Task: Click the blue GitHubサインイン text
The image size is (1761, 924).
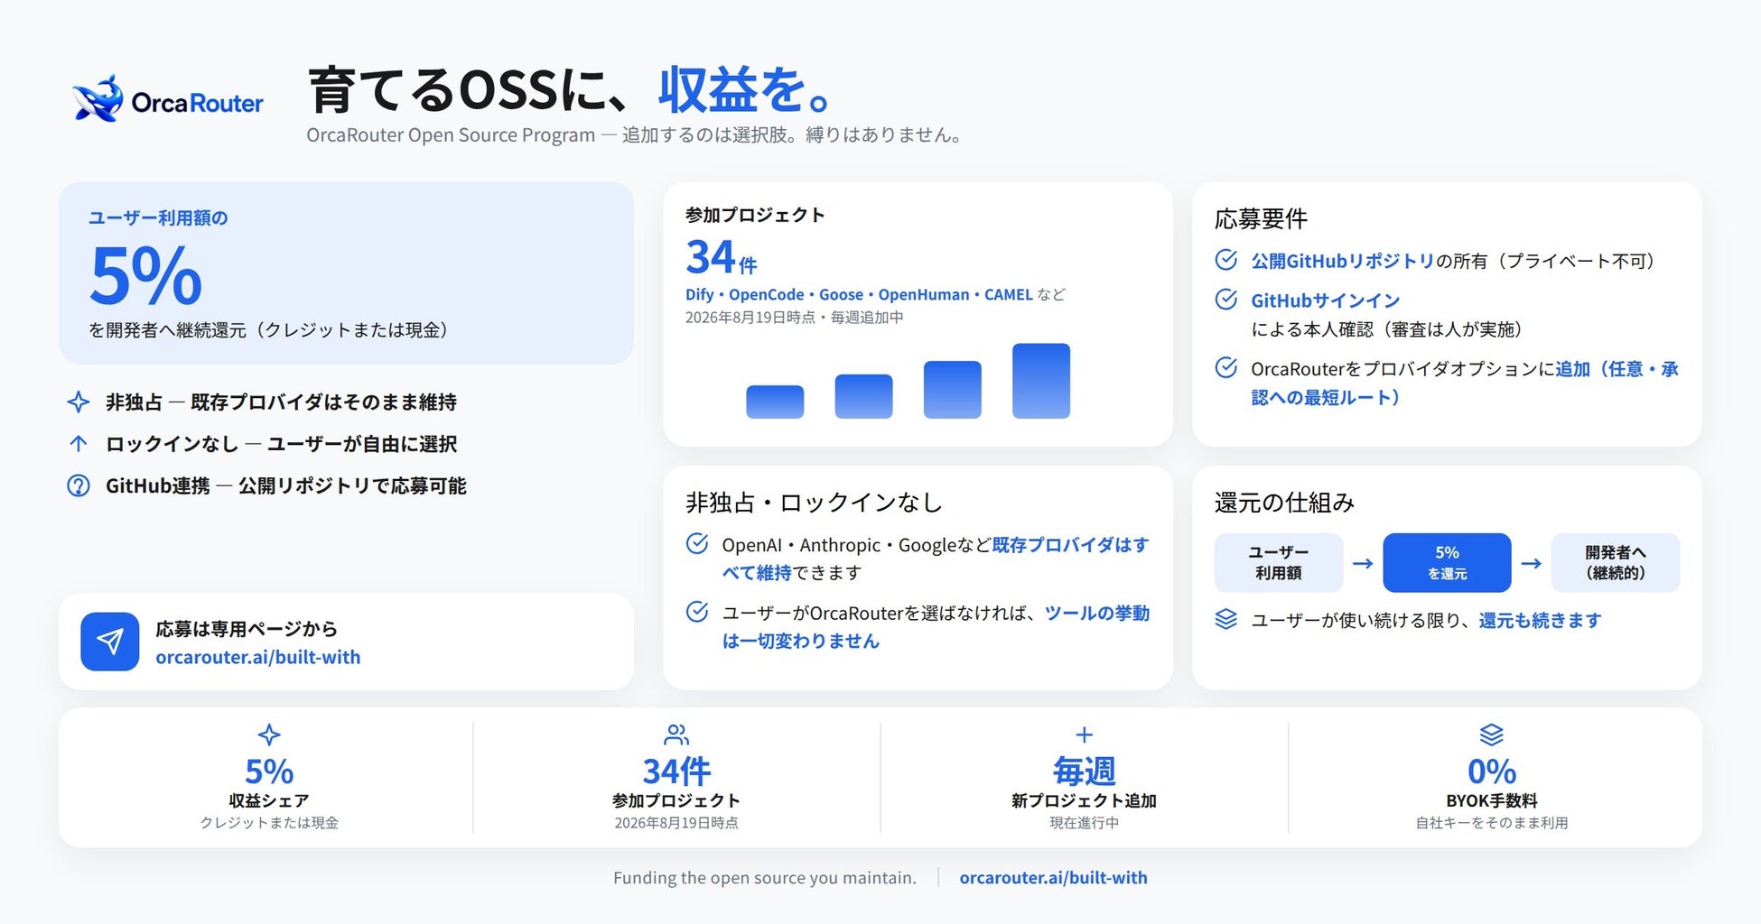Action: (x=1325, y=300)
